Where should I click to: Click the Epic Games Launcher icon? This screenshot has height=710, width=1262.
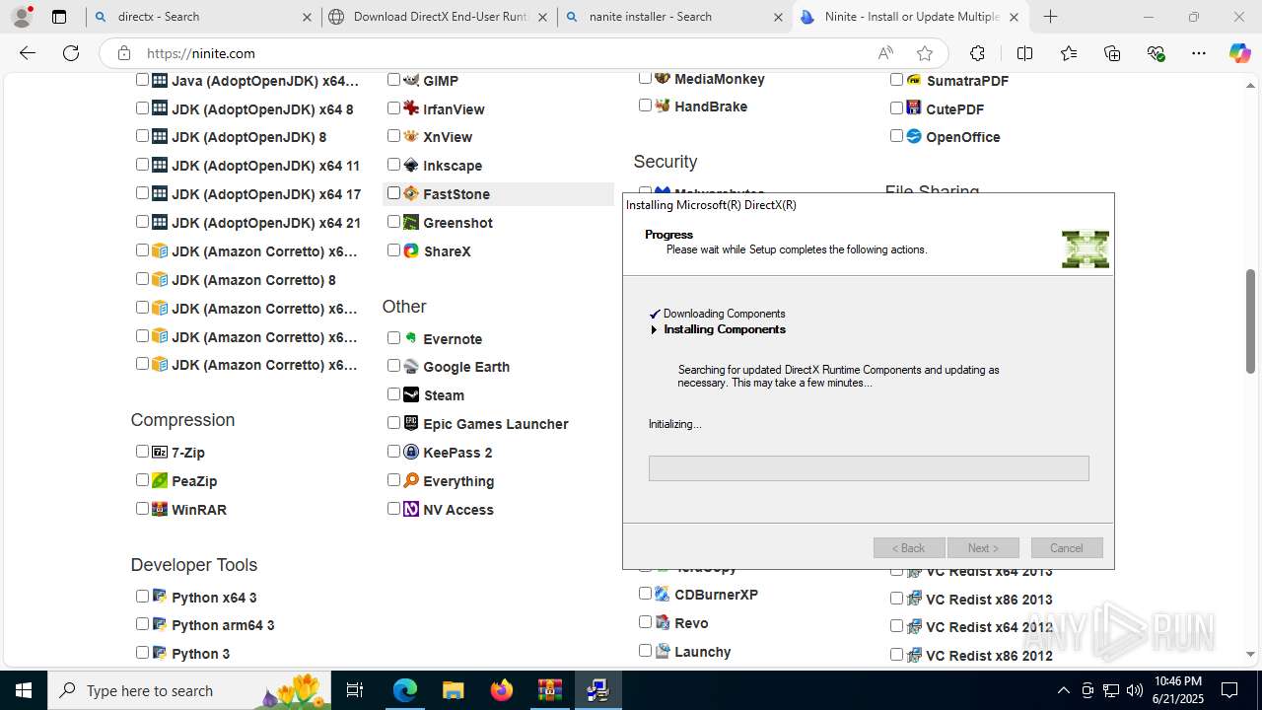click(x=411, y=423)
